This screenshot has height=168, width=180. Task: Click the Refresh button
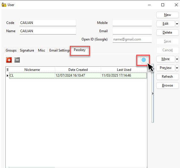point(167,77)
